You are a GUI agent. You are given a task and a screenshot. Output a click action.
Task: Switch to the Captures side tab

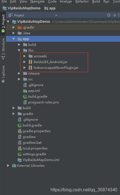point(3,74)
